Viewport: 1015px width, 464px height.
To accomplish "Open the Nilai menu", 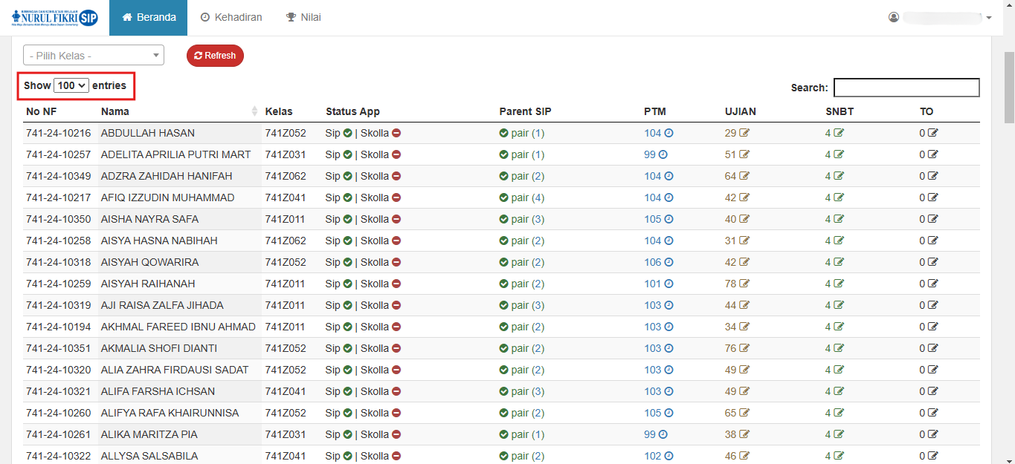I will click(x=303, y=17).
